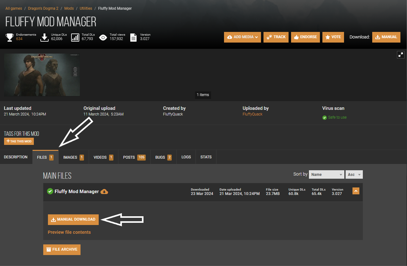Switch to the Description tab

pos(16,157)
